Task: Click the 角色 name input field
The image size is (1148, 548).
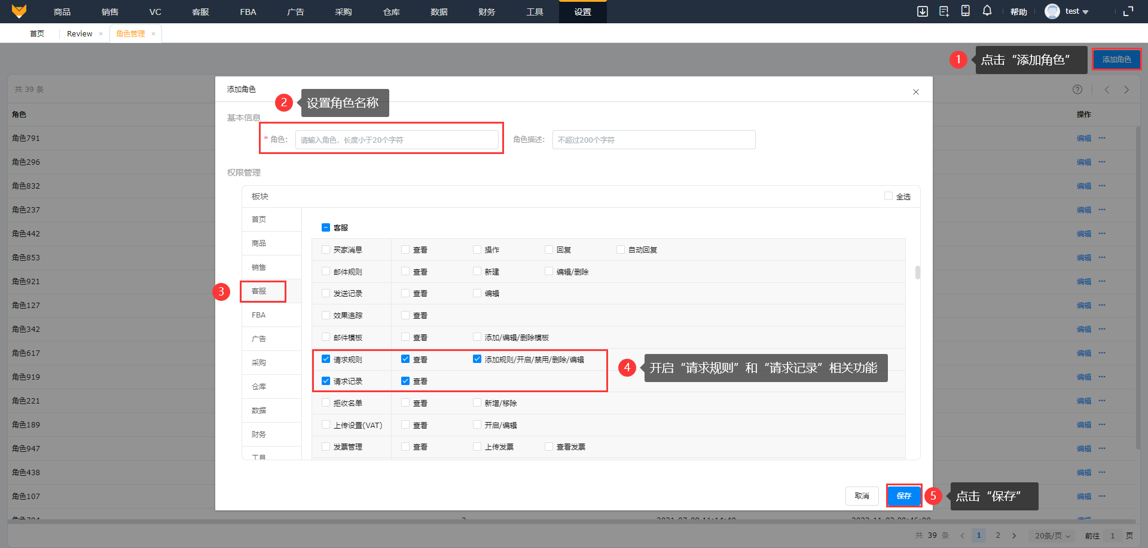Action: [x=396, y=140]
